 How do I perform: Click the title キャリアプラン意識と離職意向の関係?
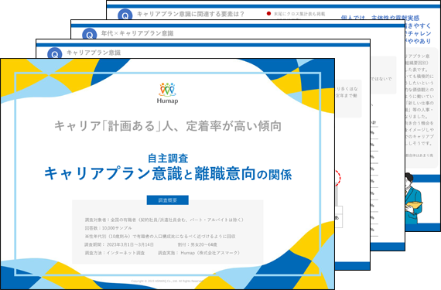coord(168,174)
